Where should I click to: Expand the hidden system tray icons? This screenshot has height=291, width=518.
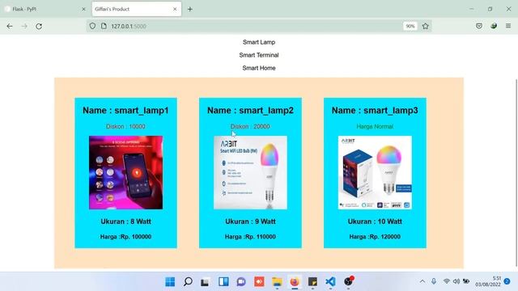422,281
